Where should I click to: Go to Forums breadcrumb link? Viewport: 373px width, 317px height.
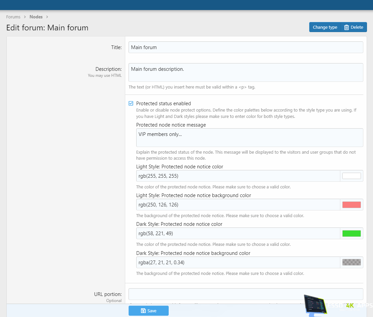[x=13, y=17]
